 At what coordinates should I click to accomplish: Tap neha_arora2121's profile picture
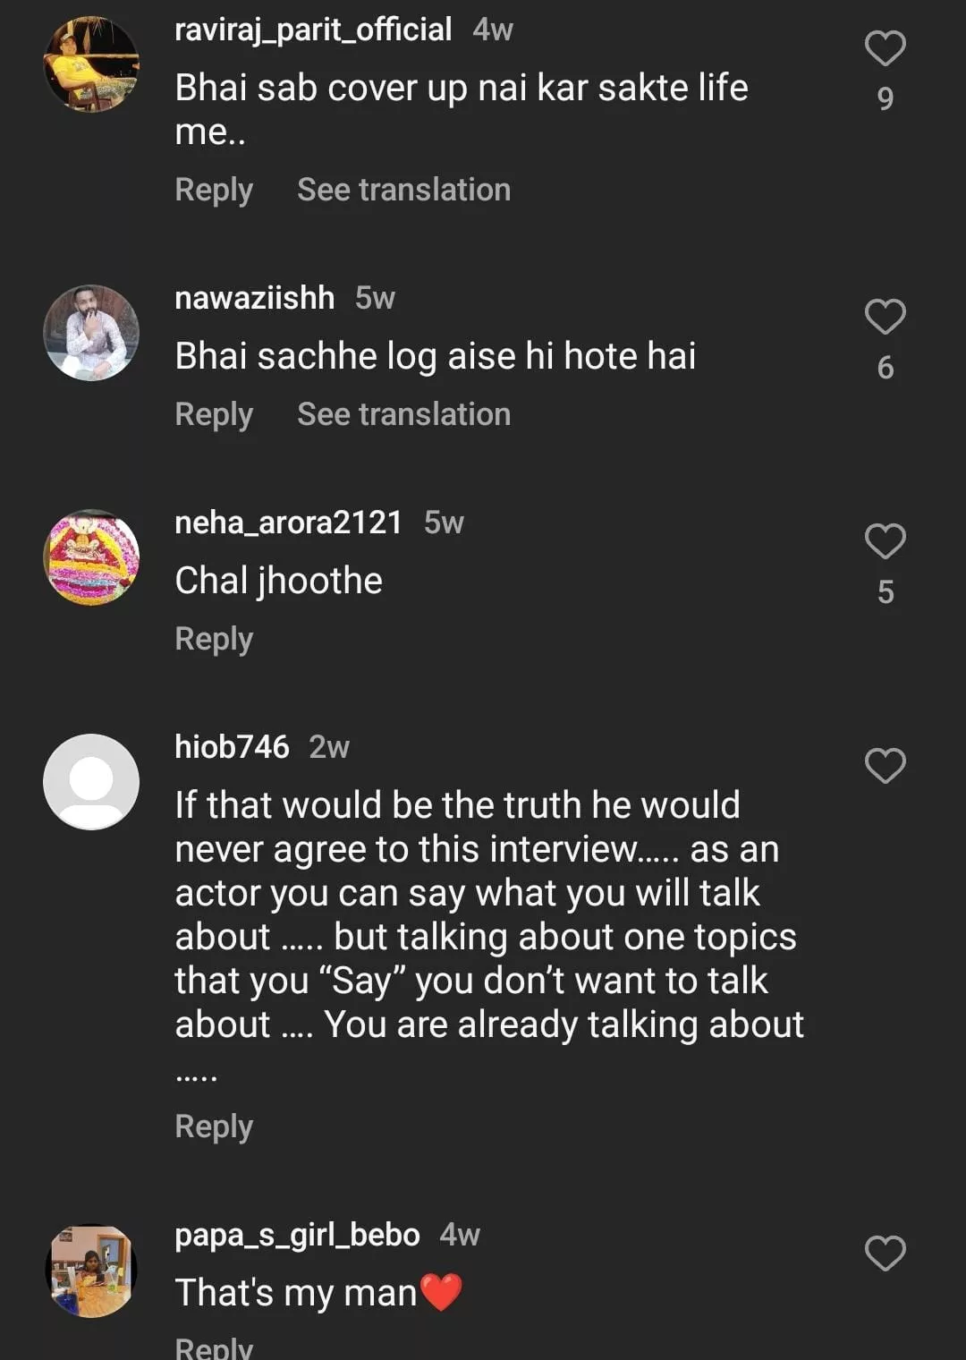[x=91, y=557]
